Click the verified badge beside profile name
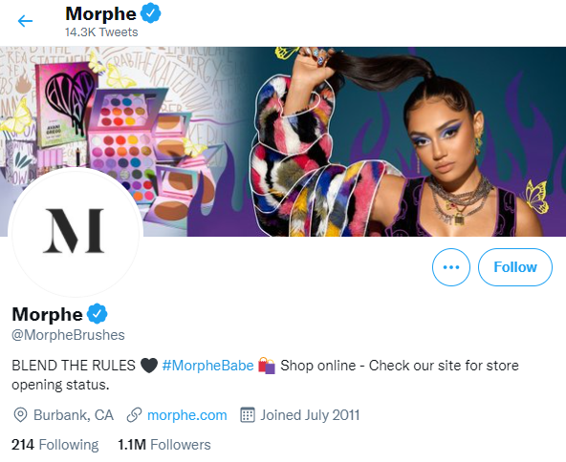Image resolution: width=566 pixels, height=462 pixels. (98, 313)
